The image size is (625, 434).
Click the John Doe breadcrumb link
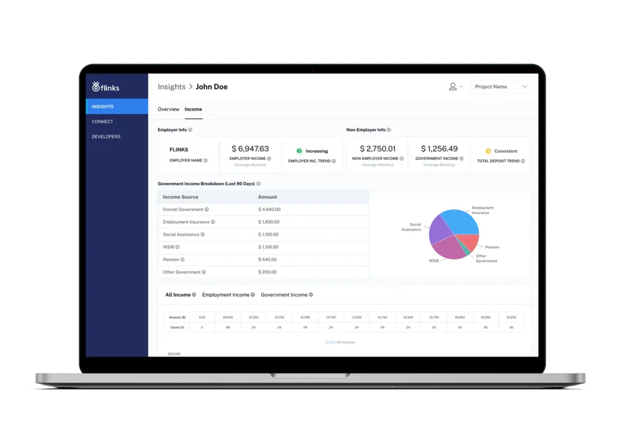coord(211,86)
